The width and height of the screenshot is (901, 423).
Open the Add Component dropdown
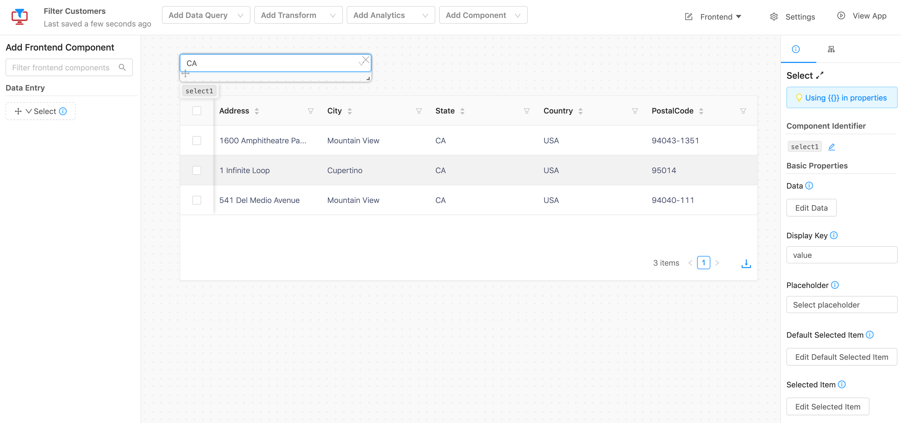pyautogui.click(x=483, y=15)
